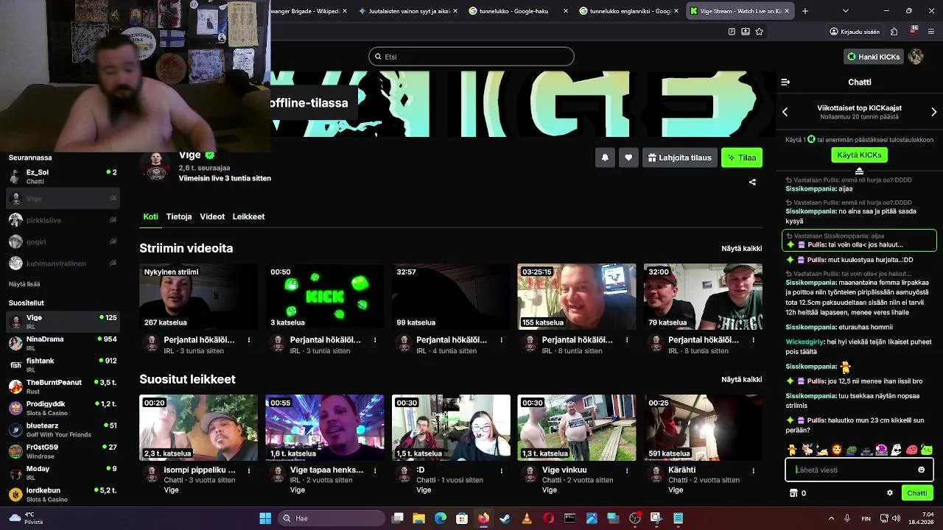The width and height of the screenshot is (943, 530).
Task: Click the Windows taskbar Hae search box
Action: click(x=332, y=518)
